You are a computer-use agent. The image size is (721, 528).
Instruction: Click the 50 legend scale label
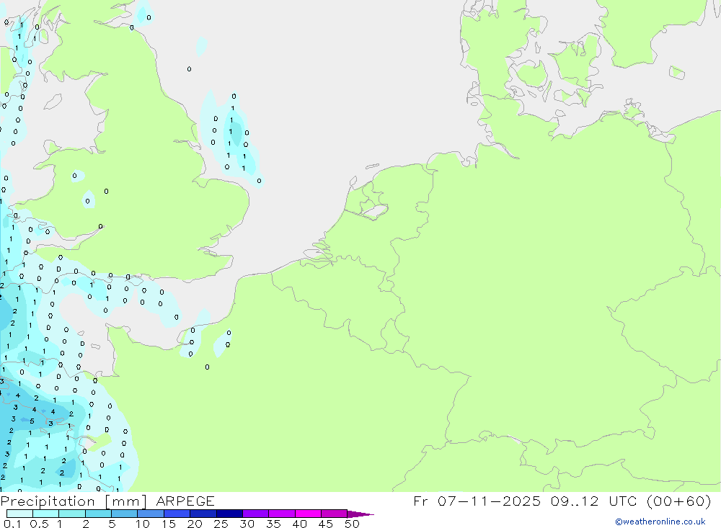pyautogui.click(x=353, y=524)
